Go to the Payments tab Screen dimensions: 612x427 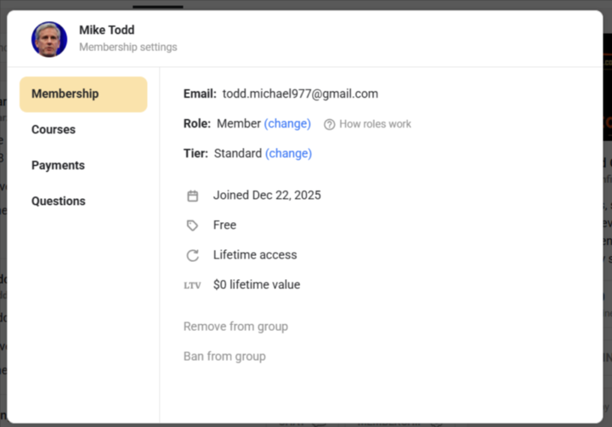(x=58, y=165)
